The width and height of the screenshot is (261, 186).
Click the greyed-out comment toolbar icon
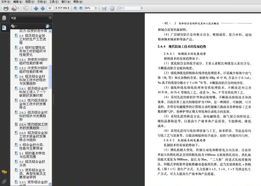[x=26, y=8]
